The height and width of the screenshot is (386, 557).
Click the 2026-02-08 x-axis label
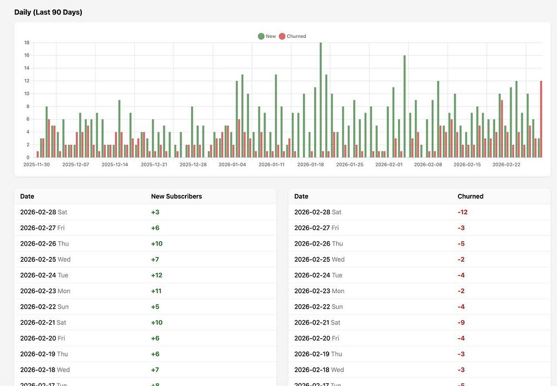coord(428,164)
